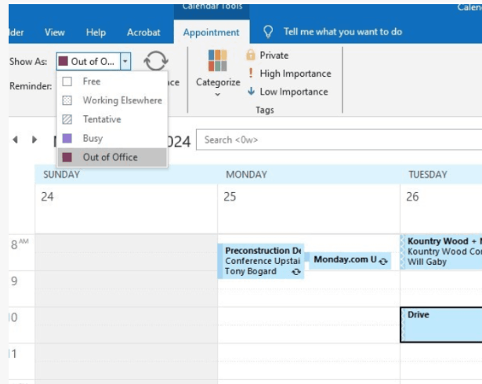Open the View ribbon tab
Viewport: 482px width, 384px height.
[x=55, y=32]
